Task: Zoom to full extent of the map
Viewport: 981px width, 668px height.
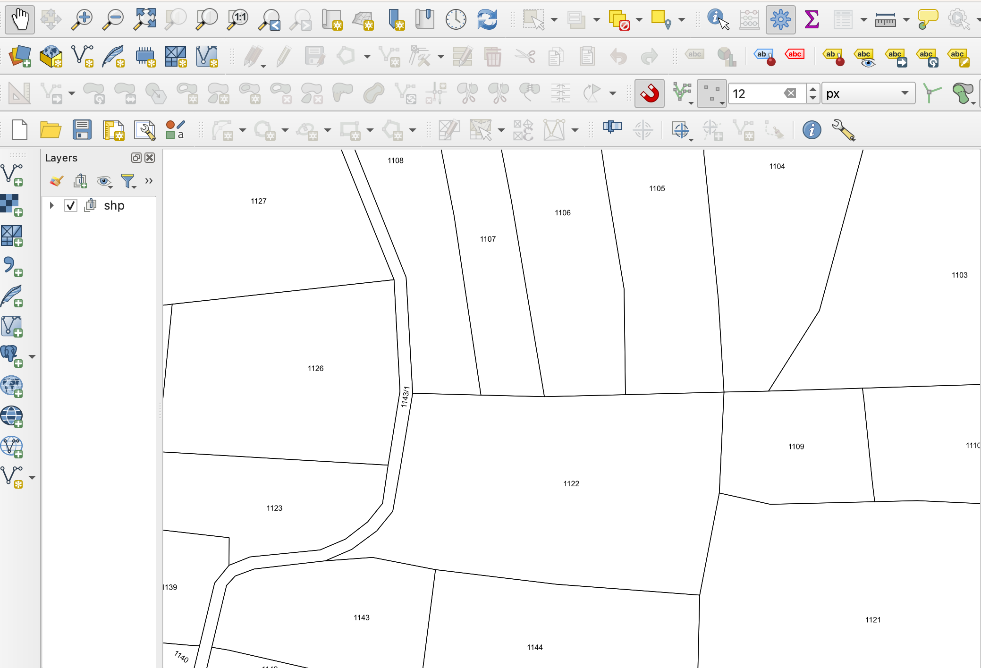Action: 144,19
